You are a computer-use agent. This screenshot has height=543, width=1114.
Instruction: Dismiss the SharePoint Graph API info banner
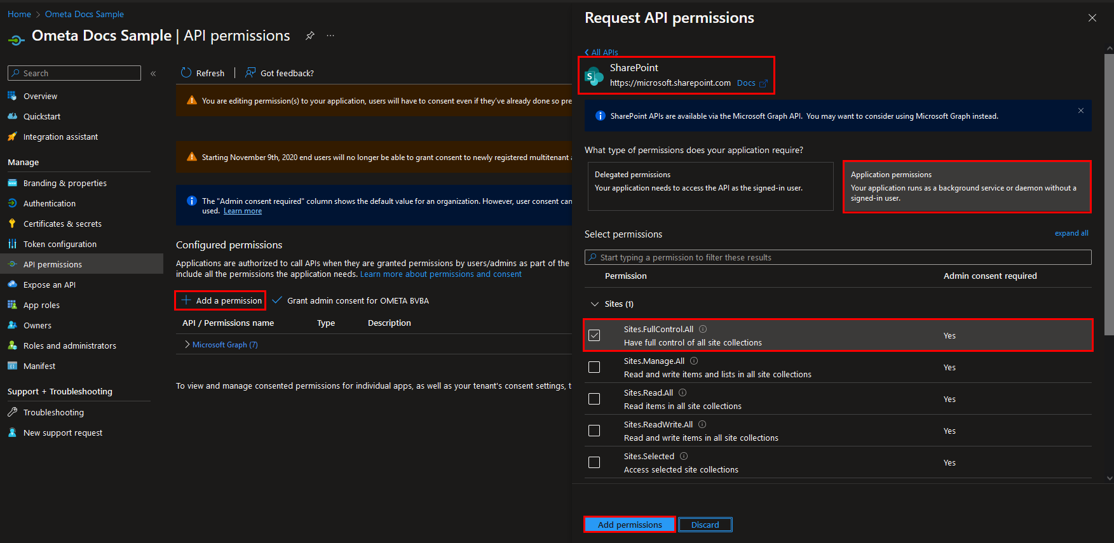coord(1081,111)
